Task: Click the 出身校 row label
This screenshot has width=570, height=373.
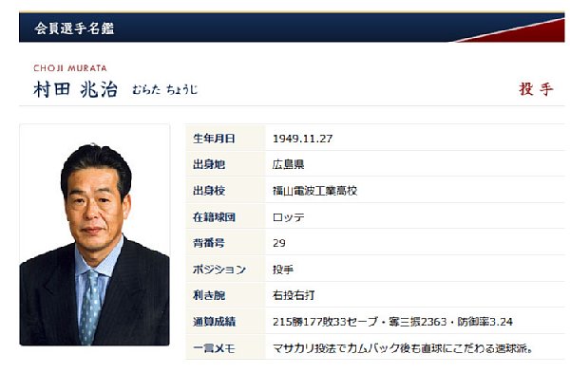Action: (209, 191)
